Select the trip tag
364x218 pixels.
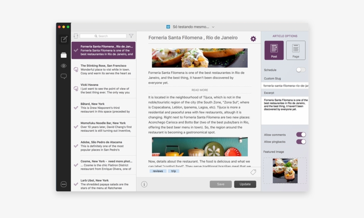coord(174,171)
